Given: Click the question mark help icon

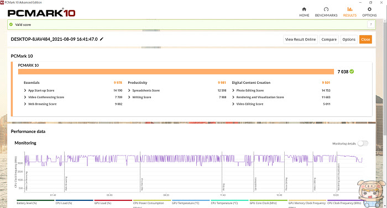Looking at the screenshot, I should pyautogui.click(x=371, y=24).
